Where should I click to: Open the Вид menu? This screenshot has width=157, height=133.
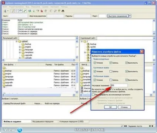point(27,7)
